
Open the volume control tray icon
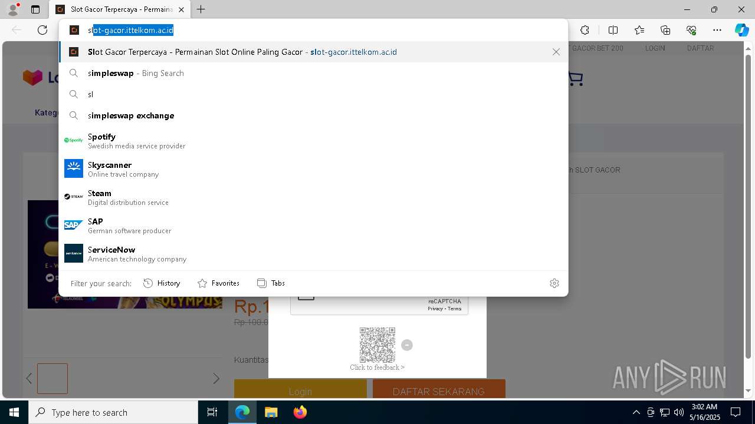679,412
